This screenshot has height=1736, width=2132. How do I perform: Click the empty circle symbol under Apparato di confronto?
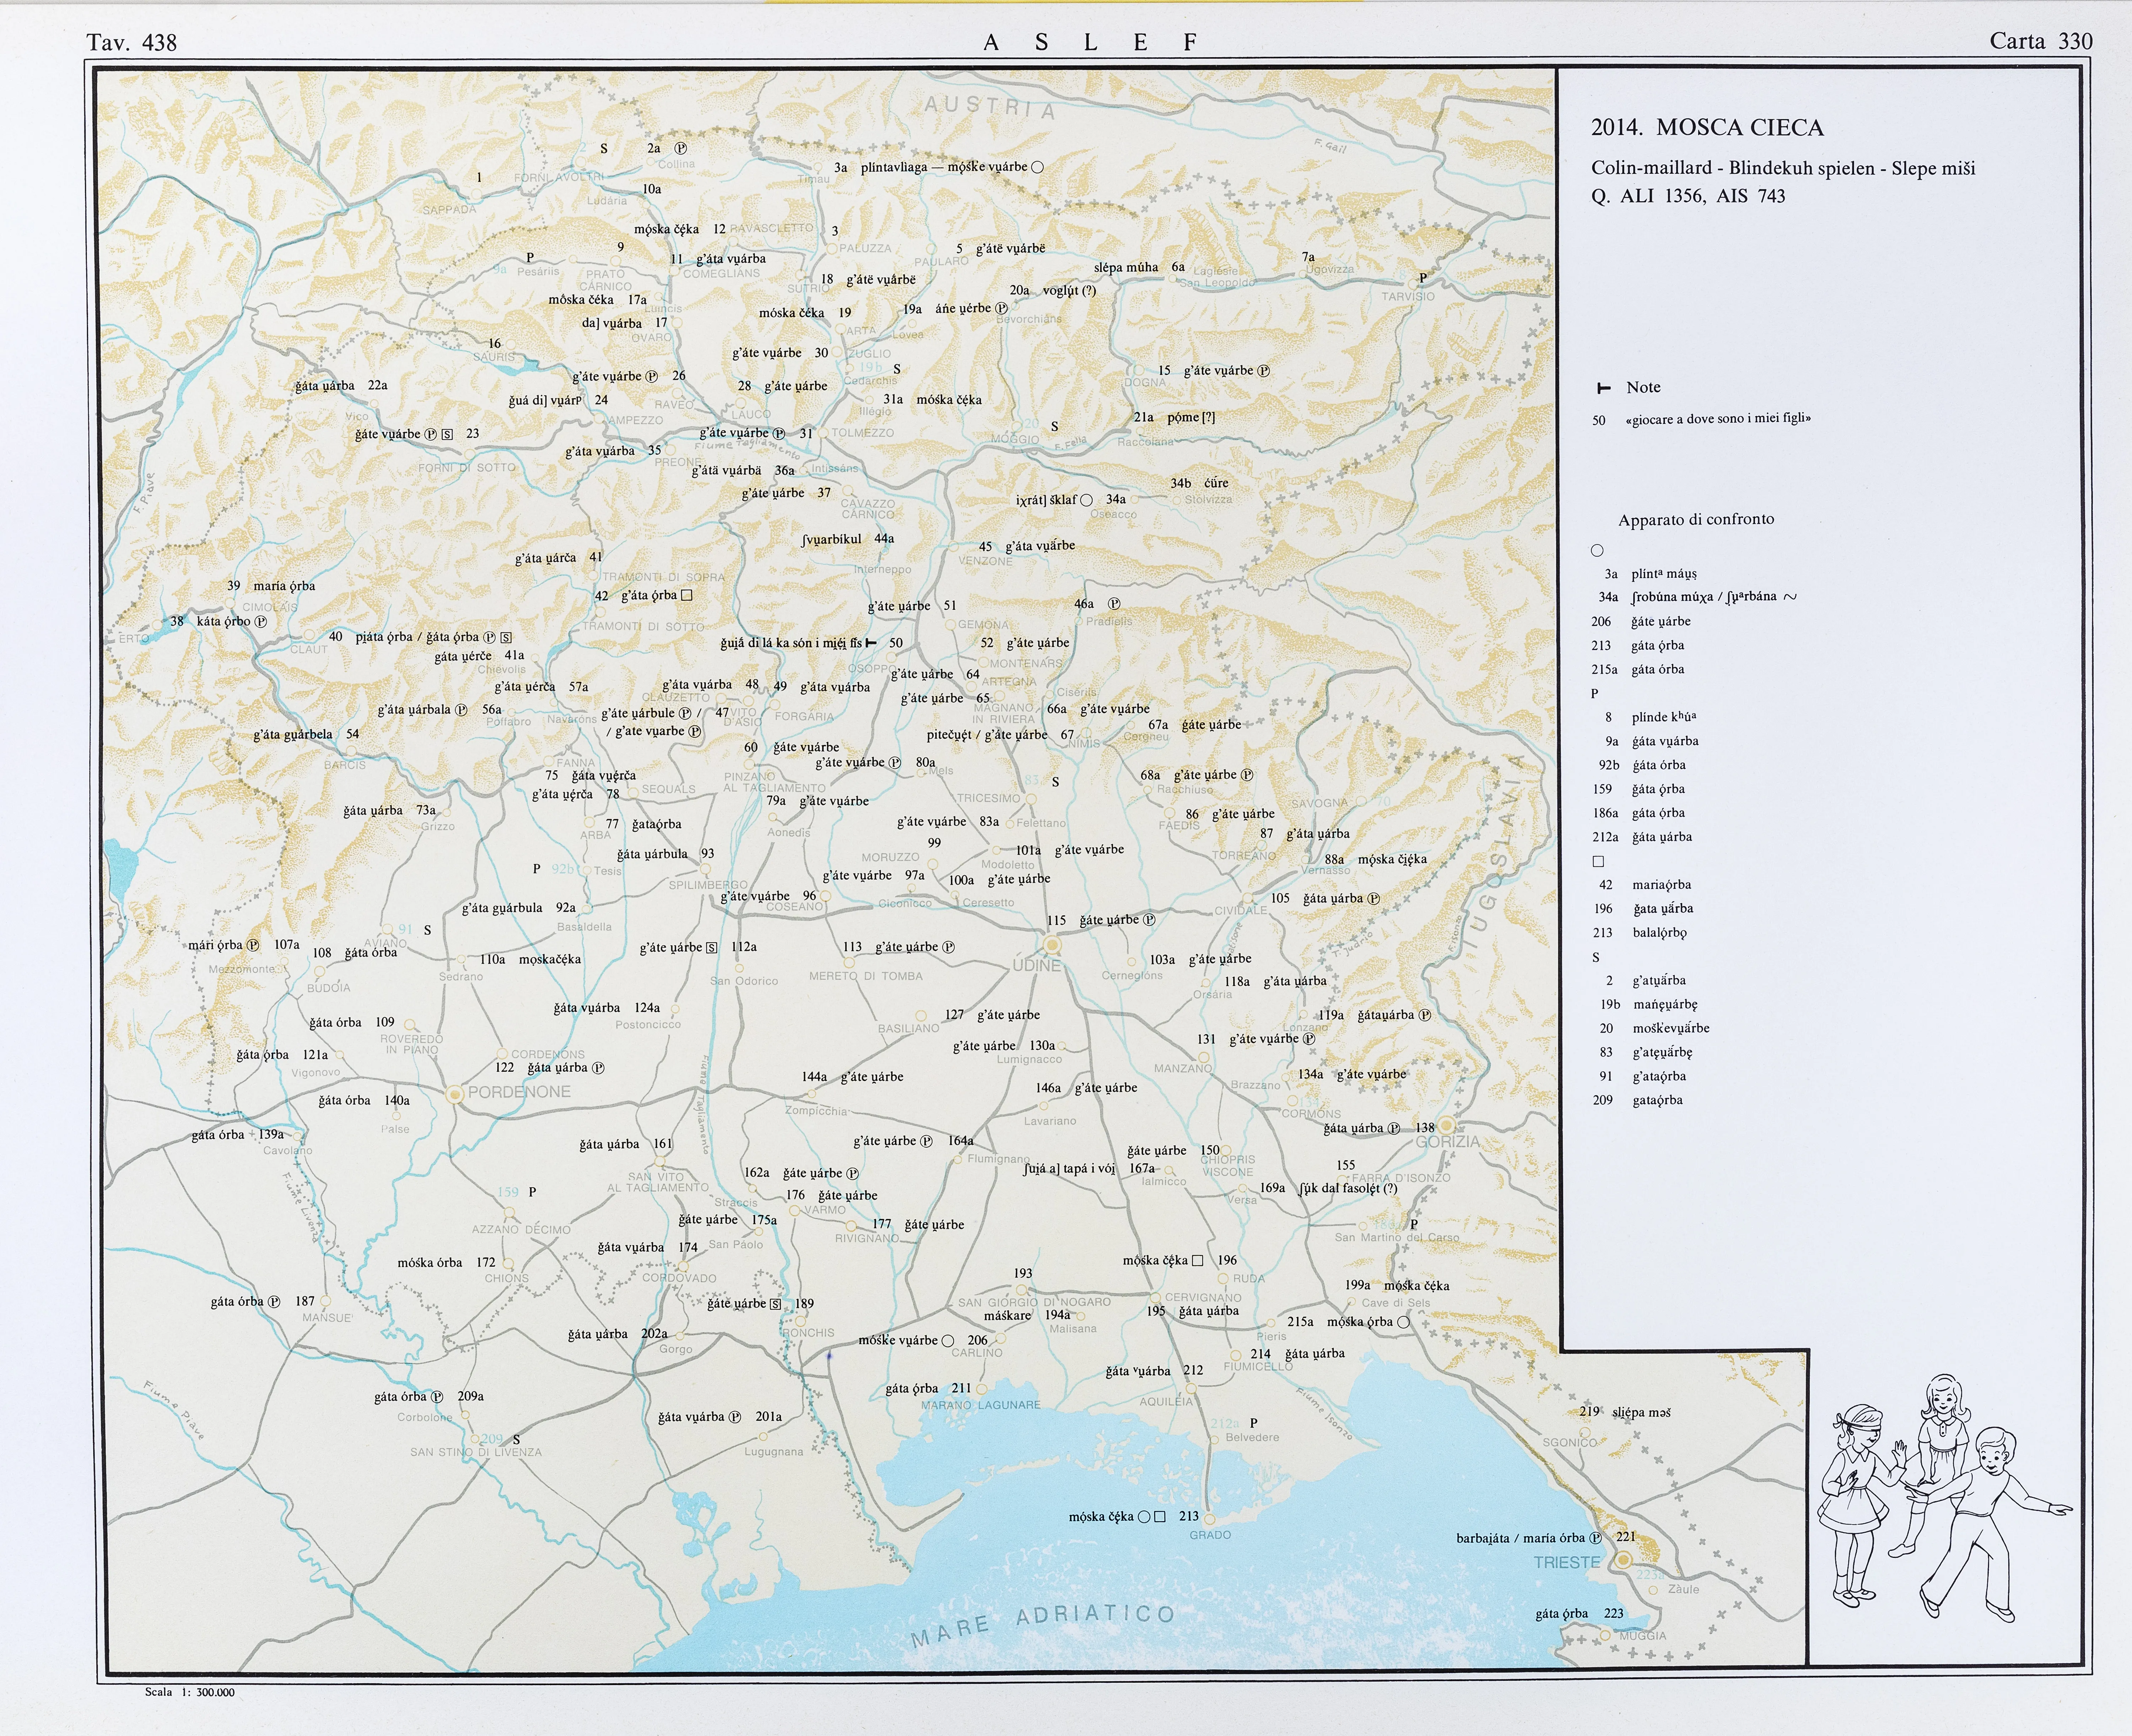[1597, 550]
